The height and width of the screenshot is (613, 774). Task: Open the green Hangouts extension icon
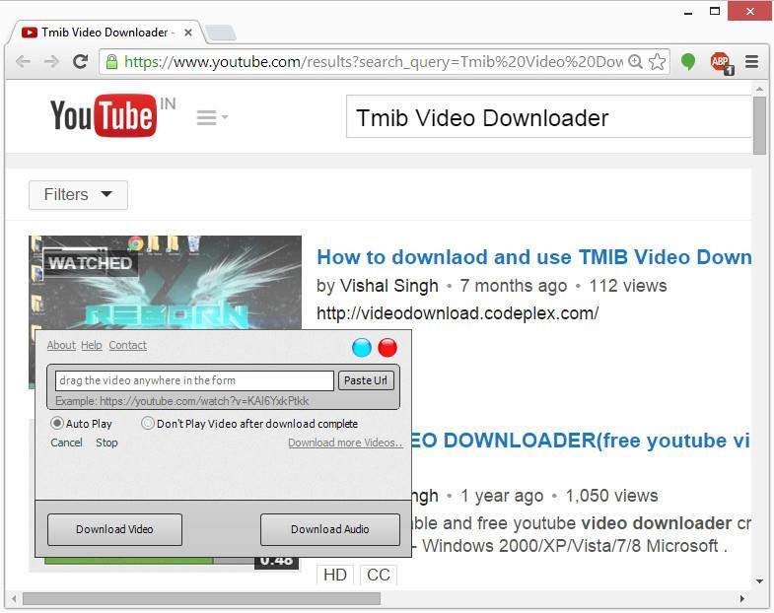[688, 62]
